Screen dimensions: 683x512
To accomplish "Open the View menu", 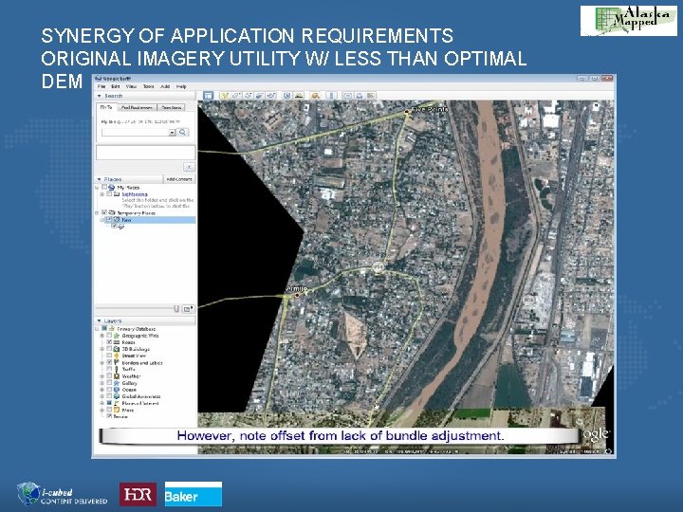I will 131,86.
